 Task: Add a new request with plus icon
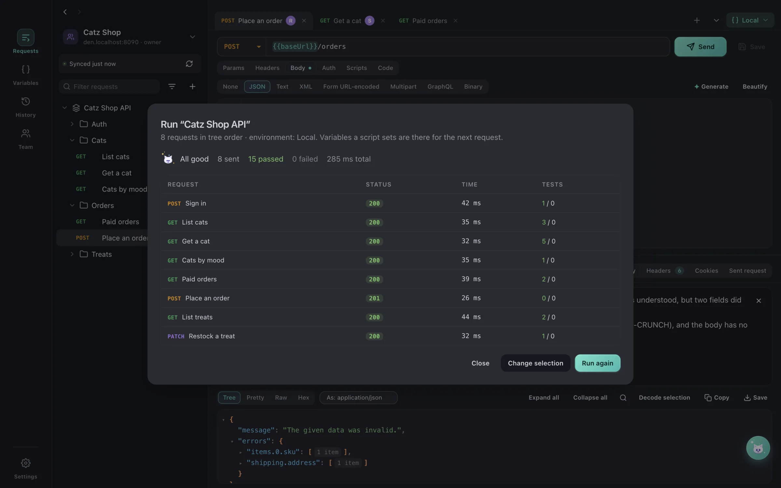(x=192, y=87)
